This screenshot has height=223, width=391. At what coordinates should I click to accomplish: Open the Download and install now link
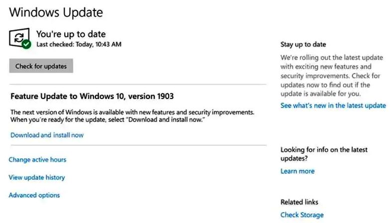pyautogui.click(x=47, y=135)
